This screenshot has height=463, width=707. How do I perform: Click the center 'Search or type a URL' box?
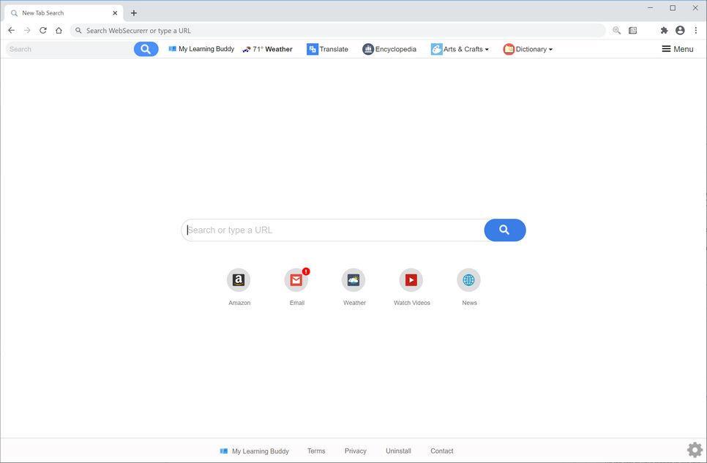tap(333, 230)
